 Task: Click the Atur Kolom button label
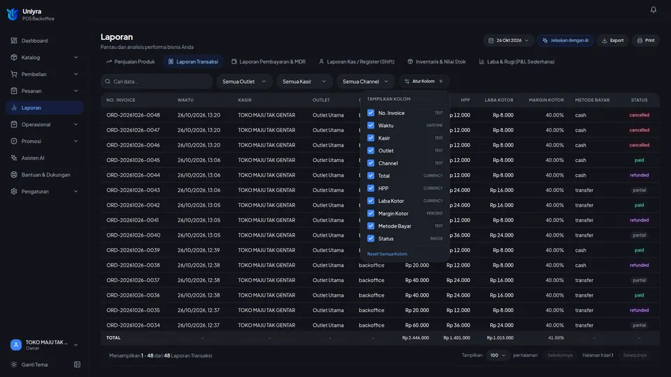[x=424, y=81]
